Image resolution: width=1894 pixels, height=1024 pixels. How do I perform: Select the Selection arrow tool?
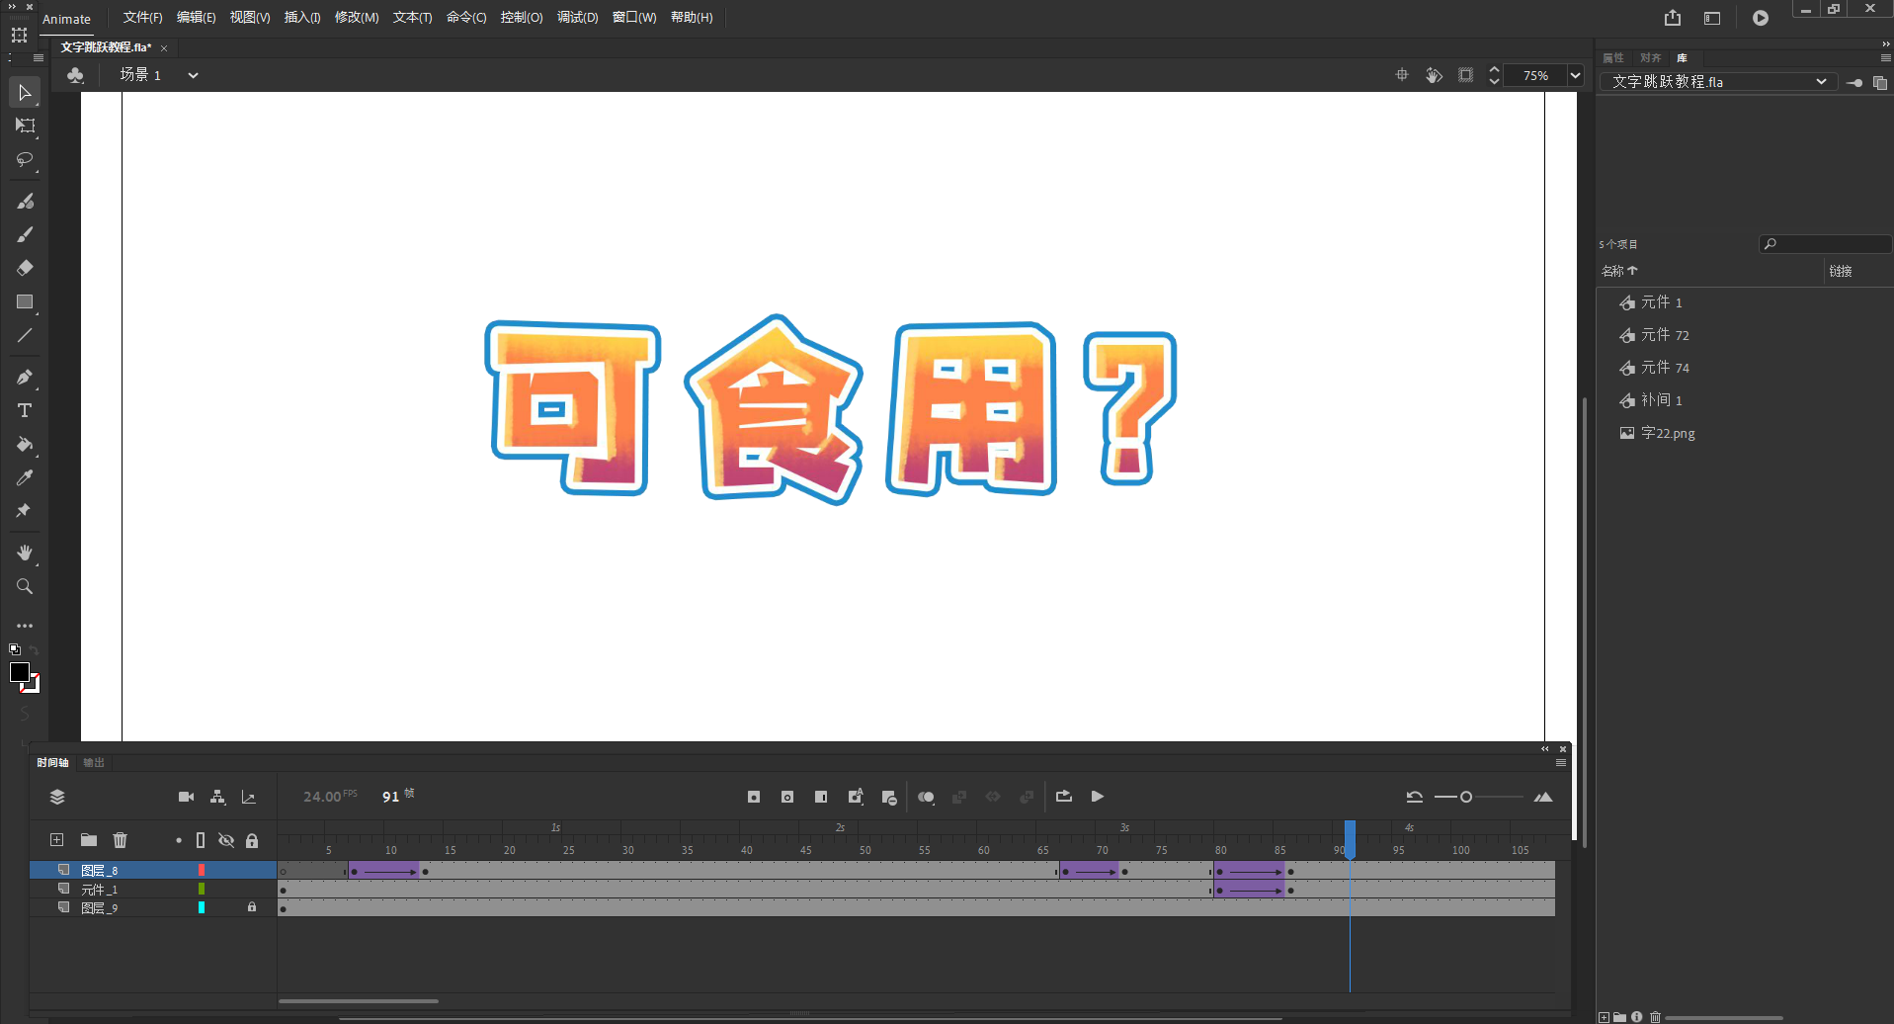coord(25,93)
